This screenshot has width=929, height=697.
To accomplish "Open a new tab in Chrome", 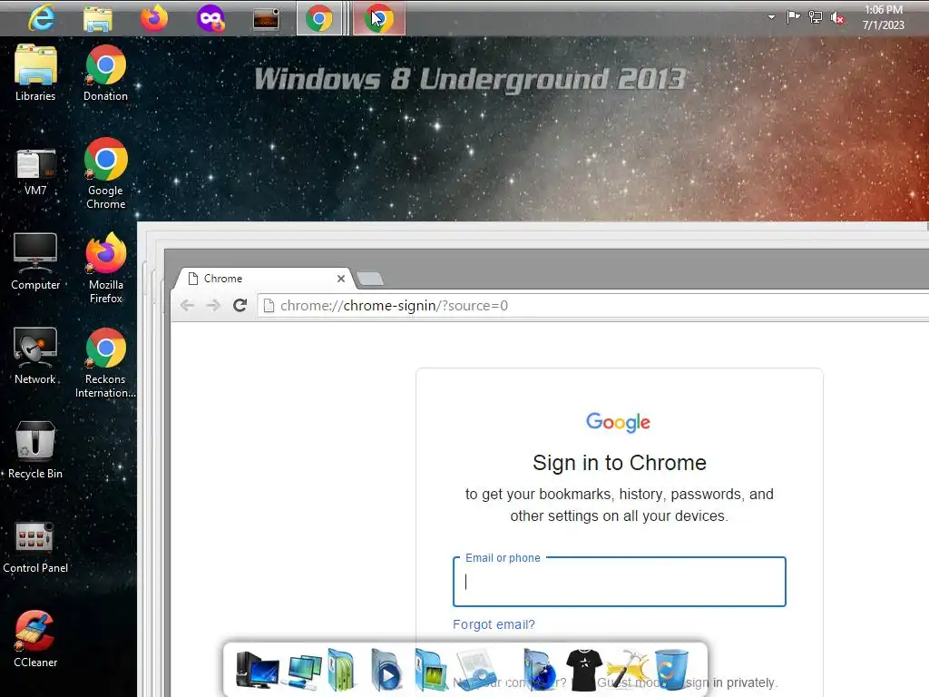I will coord(370,279).
